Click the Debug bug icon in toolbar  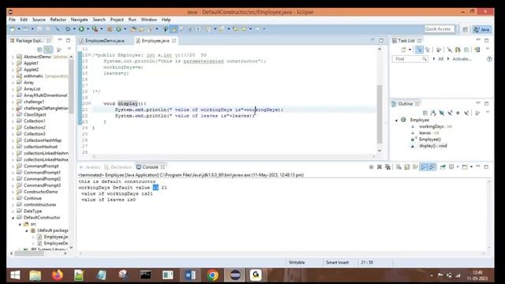[x=68, y=29]
